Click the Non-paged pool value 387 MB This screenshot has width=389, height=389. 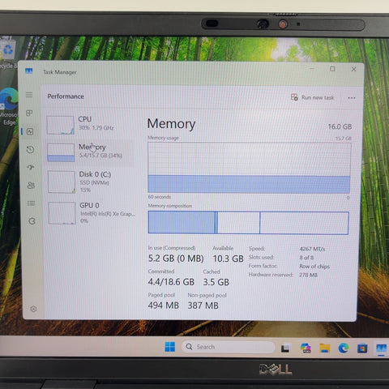203,306
